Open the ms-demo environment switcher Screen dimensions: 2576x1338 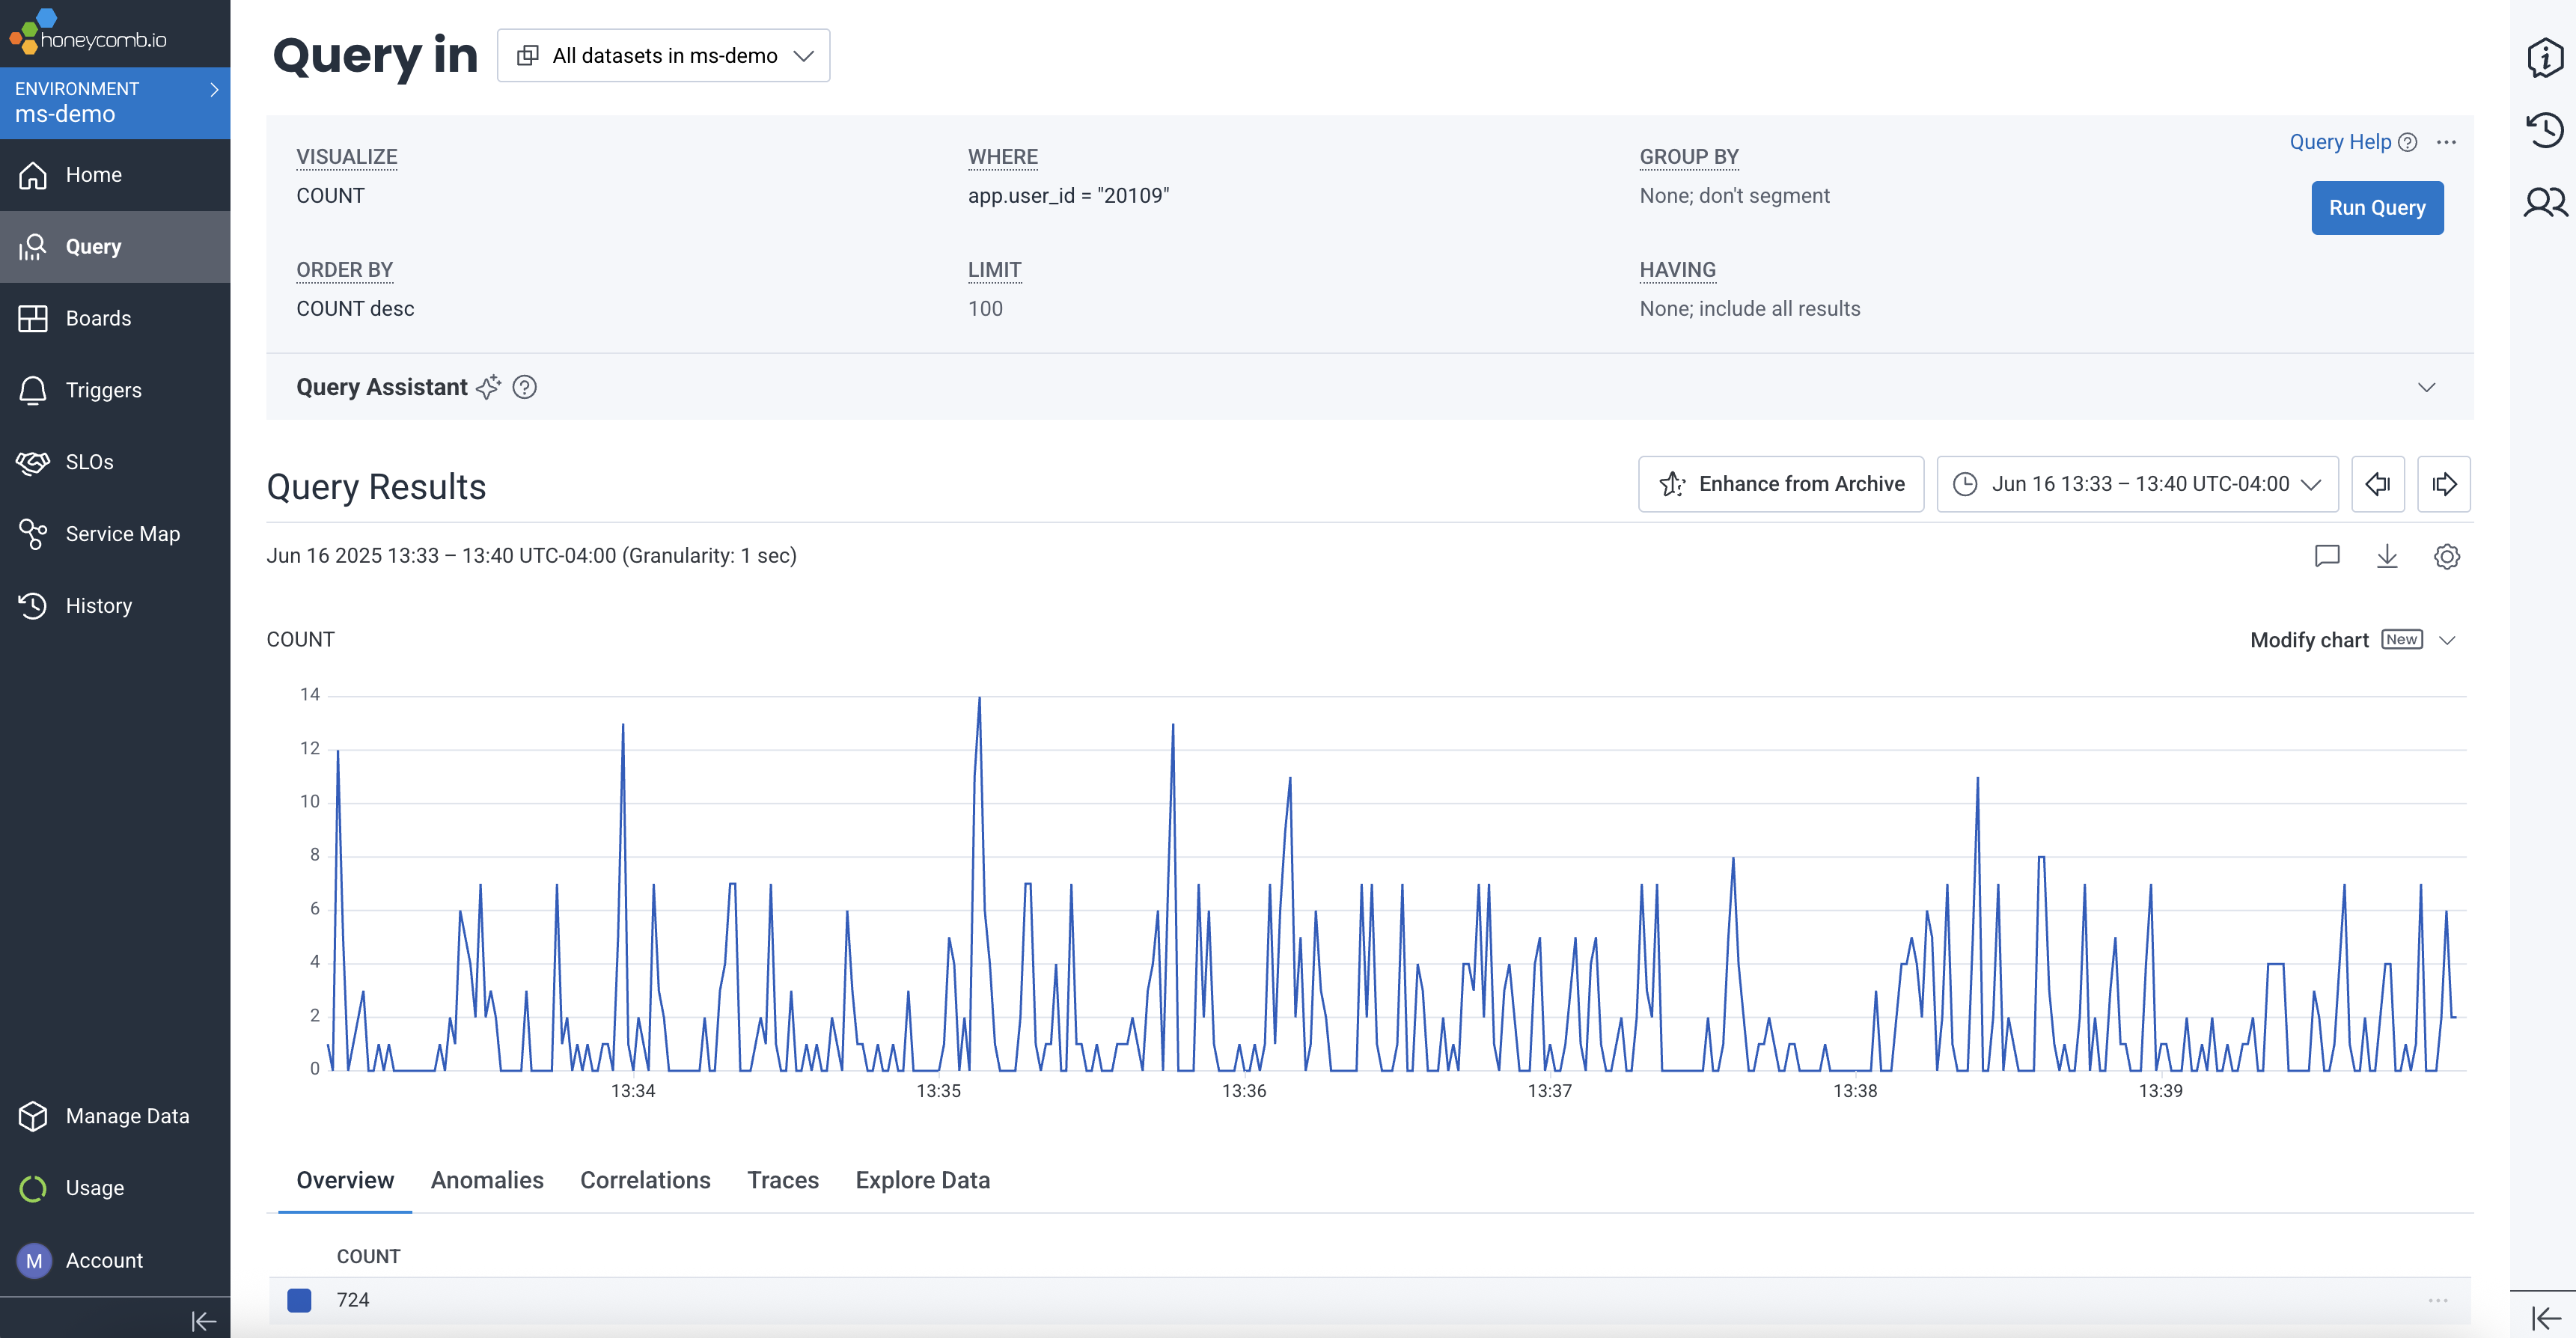[x=115, y=103]
